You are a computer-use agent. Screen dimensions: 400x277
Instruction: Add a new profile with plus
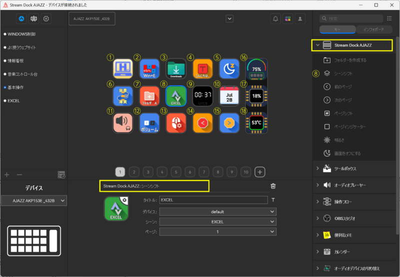coord(7,175)
